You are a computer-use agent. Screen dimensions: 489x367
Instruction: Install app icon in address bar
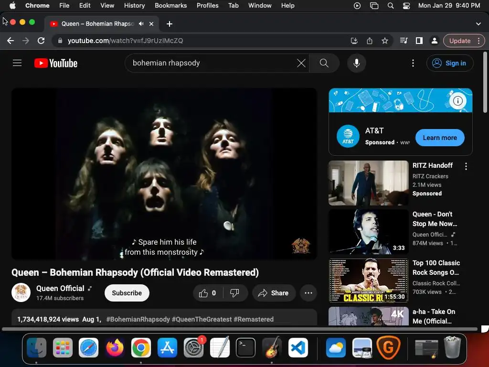coord(354,41)
